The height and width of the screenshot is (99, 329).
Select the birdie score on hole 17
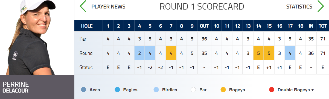290,53
